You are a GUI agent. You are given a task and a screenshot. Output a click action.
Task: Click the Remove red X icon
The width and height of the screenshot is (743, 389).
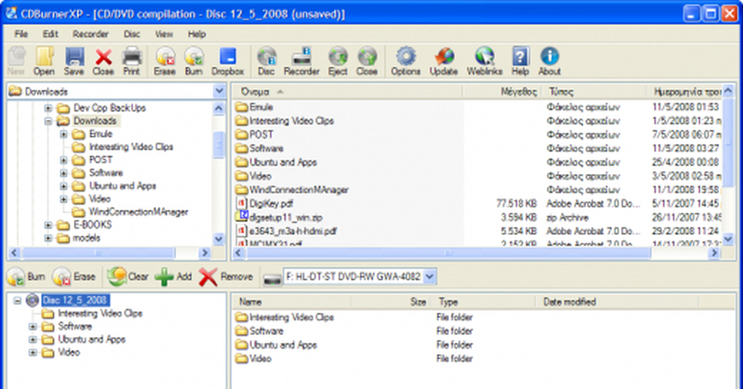coord(225,277)
